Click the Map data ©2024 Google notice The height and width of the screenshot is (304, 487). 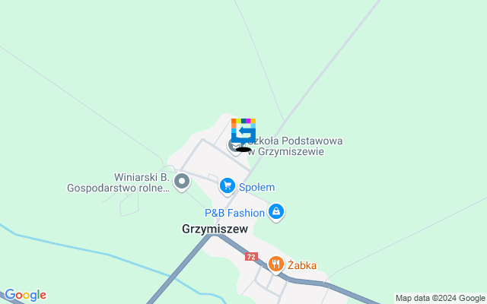(440, 299)
